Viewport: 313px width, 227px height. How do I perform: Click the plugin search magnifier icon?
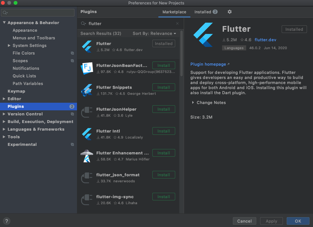(83, 23)
